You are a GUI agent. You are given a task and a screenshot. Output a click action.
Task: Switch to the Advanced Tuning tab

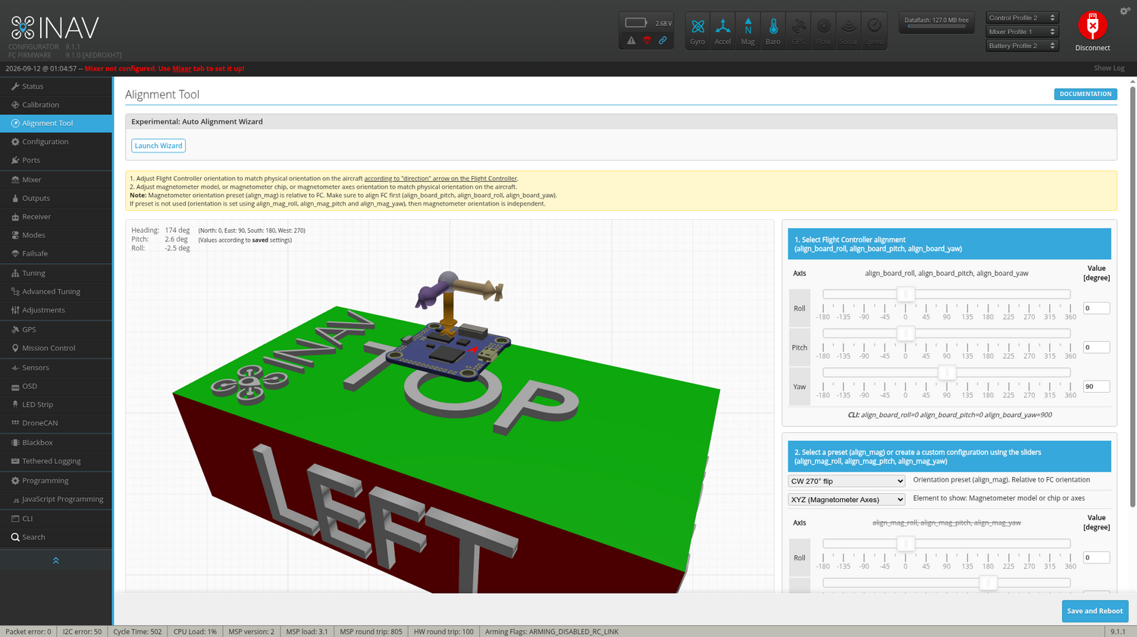click(x=56, y=291)
